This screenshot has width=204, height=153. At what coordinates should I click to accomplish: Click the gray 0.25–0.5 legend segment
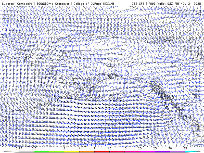coord(26,152)
